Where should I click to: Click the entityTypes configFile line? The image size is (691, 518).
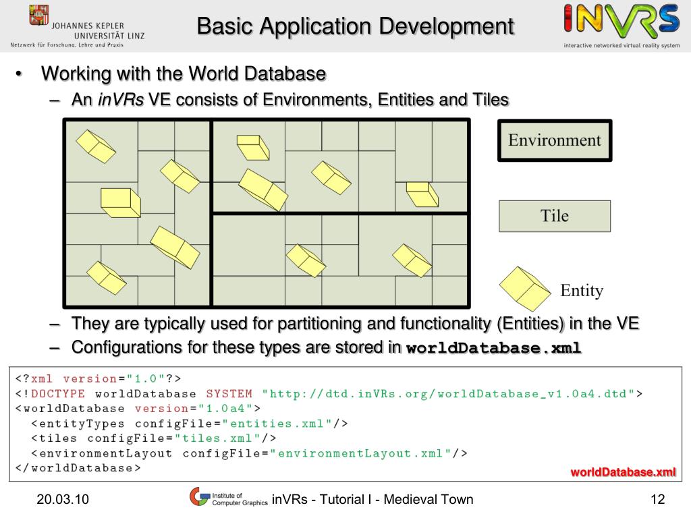tap(190, 424)
